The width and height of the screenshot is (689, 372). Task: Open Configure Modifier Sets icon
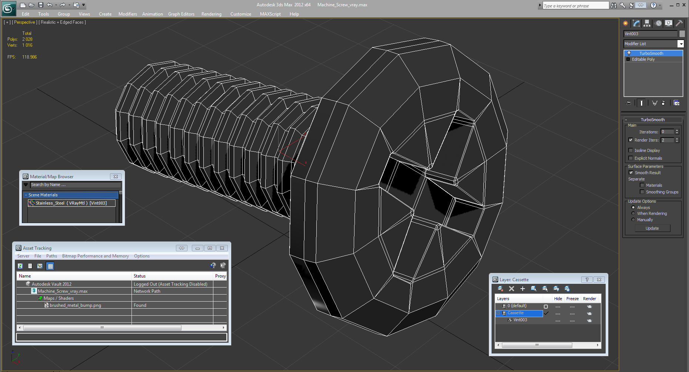[676, 103]
